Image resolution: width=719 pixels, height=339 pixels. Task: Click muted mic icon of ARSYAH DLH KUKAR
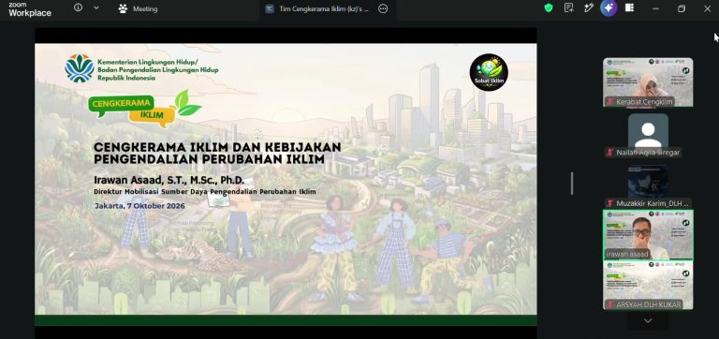coord(610,304)
